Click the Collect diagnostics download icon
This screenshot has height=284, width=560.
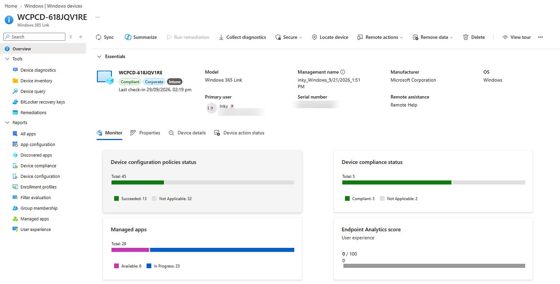221,37
